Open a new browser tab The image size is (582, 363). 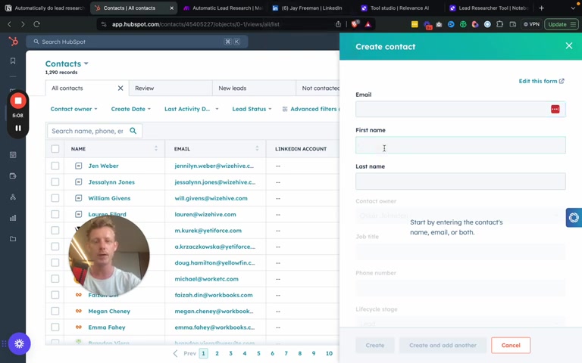point(542,8)
